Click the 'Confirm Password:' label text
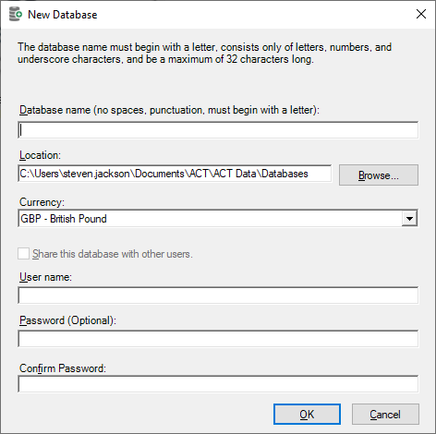Viewport: 436px width, 434px height. click(x=63, y=368)
